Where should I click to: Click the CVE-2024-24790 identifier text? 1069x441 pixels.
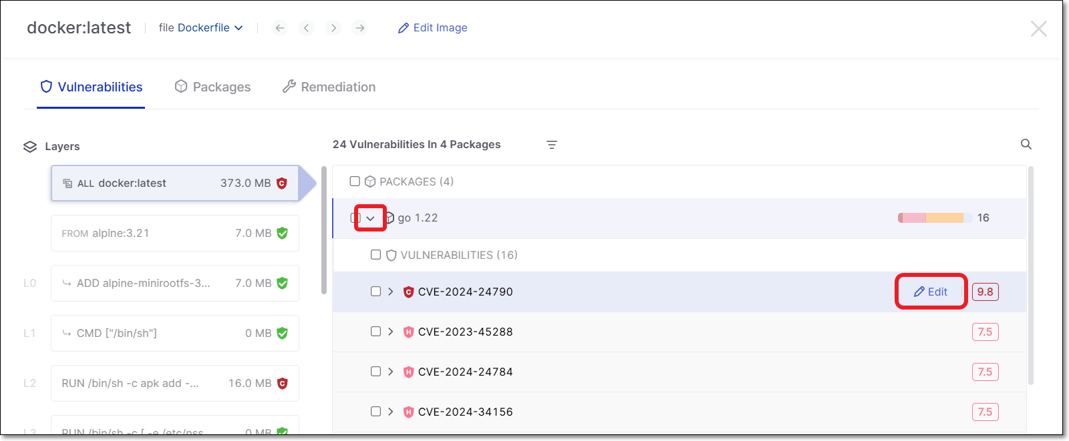click(466, 292)
